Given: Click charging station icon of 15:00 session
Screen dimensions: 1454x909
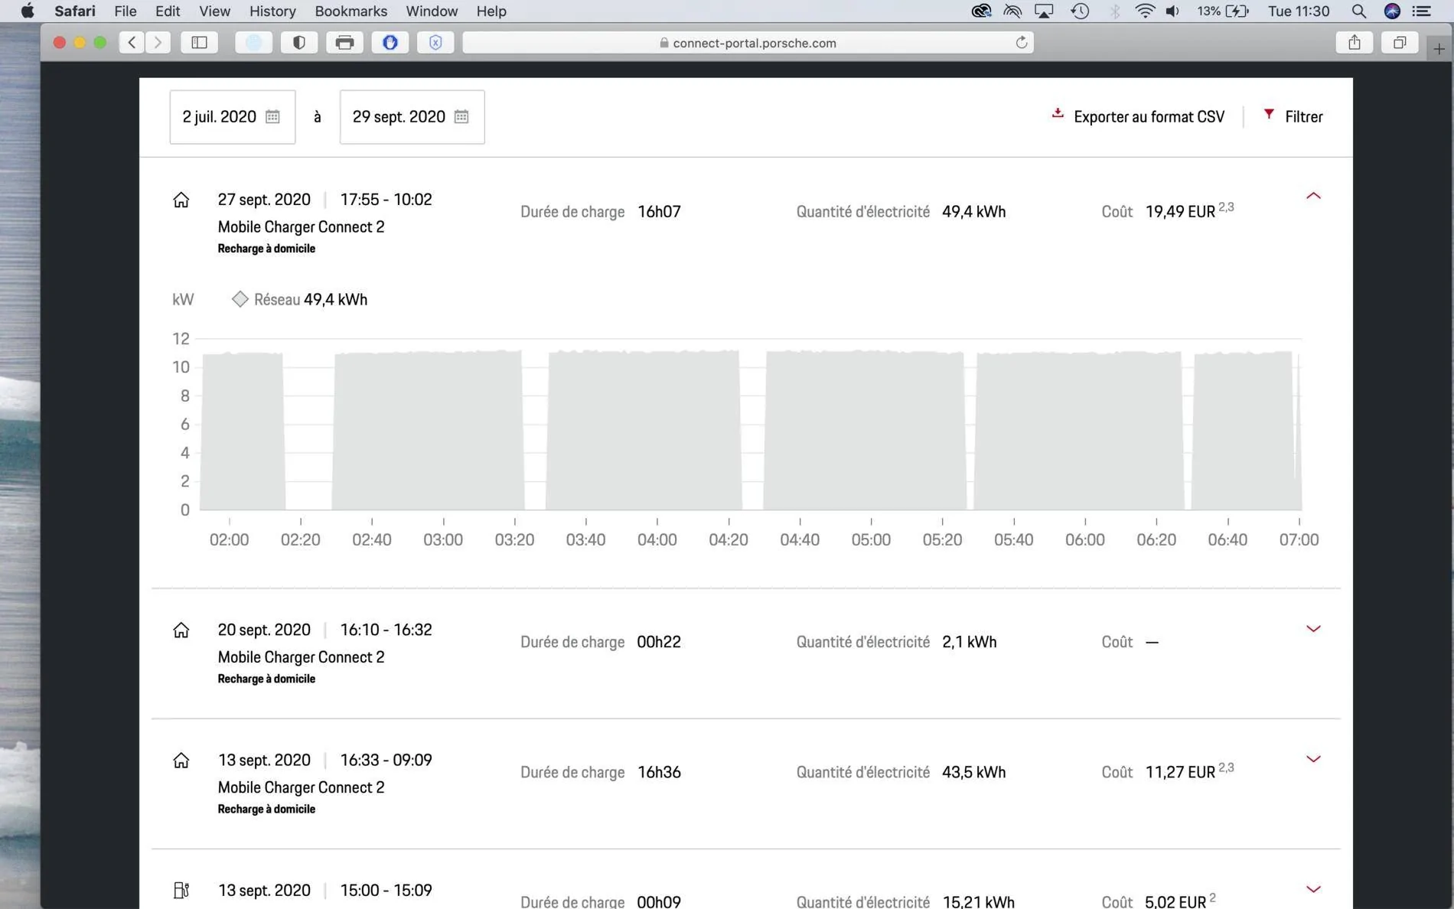Looking at the screenshot, I should [181, 890].
